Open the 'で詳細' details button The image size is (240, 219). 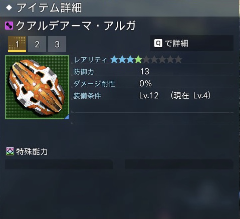(x=192, y=43)
